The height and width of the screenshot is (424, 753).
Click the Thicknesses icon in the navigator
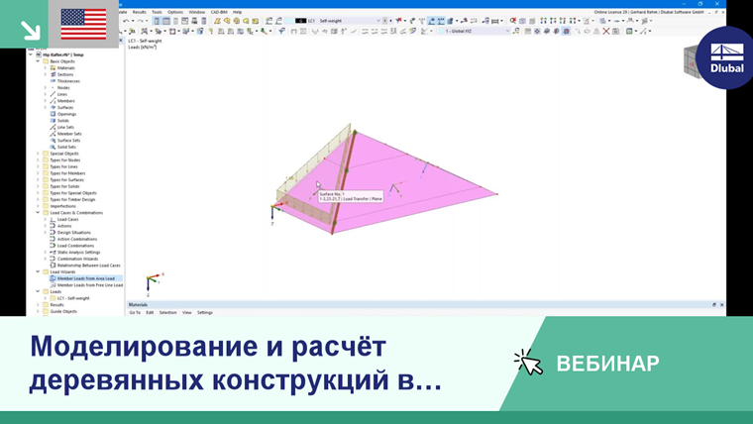(x=53, y=81)
